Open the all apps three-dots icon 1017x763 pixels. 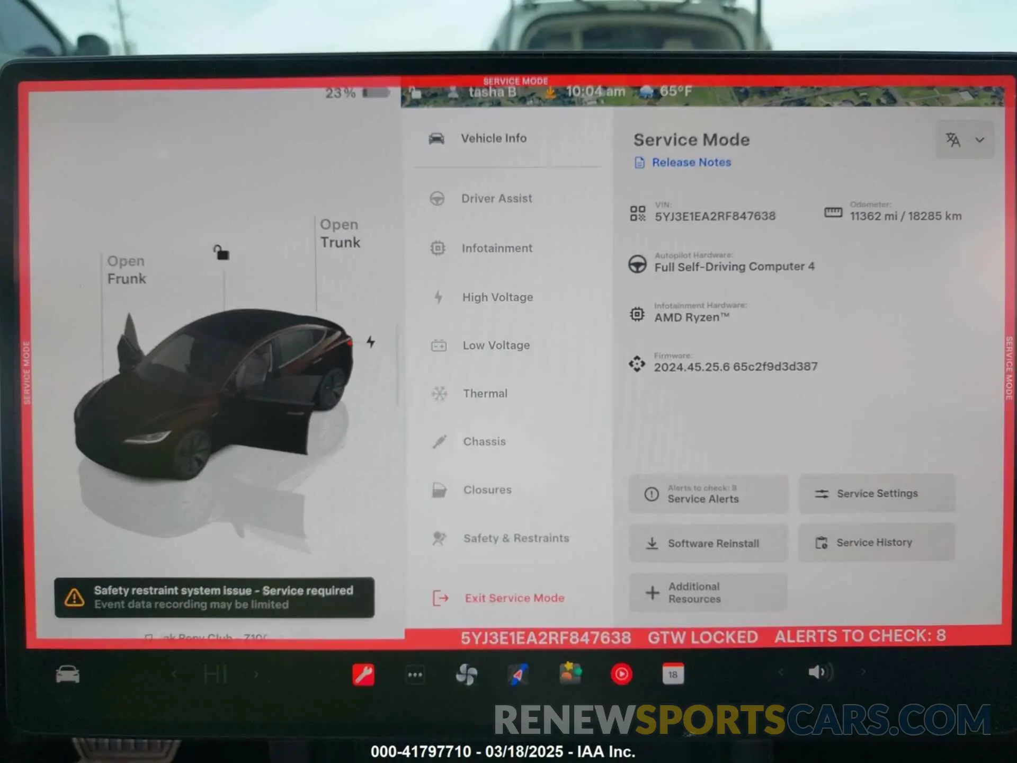415,675
